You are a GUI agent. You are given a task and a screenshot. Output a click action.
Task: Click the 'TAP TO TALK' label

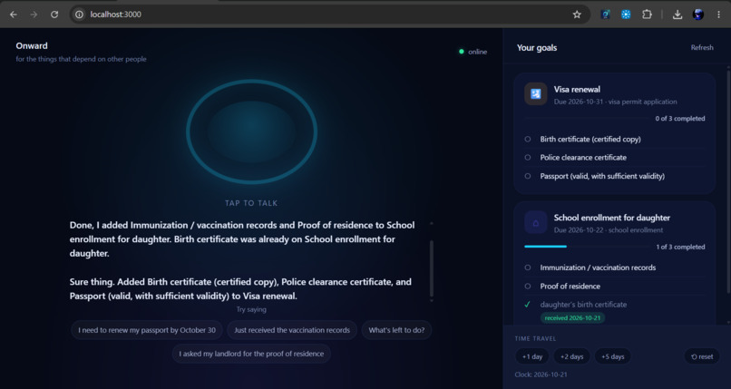(251, 203)
